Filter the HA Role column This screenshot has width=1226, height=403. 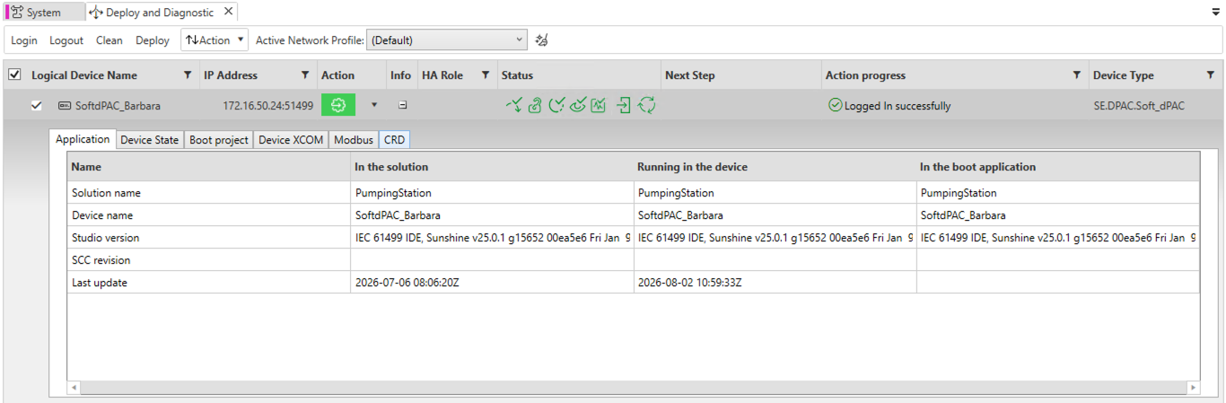click(x=485, y=74)
